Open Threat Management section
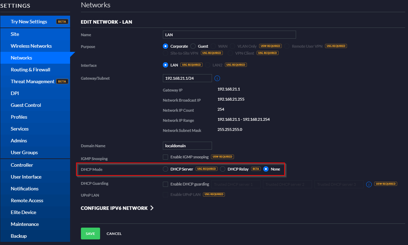This screenshot has height=245, width=408. pyautogui.click(x=32, y=81)
